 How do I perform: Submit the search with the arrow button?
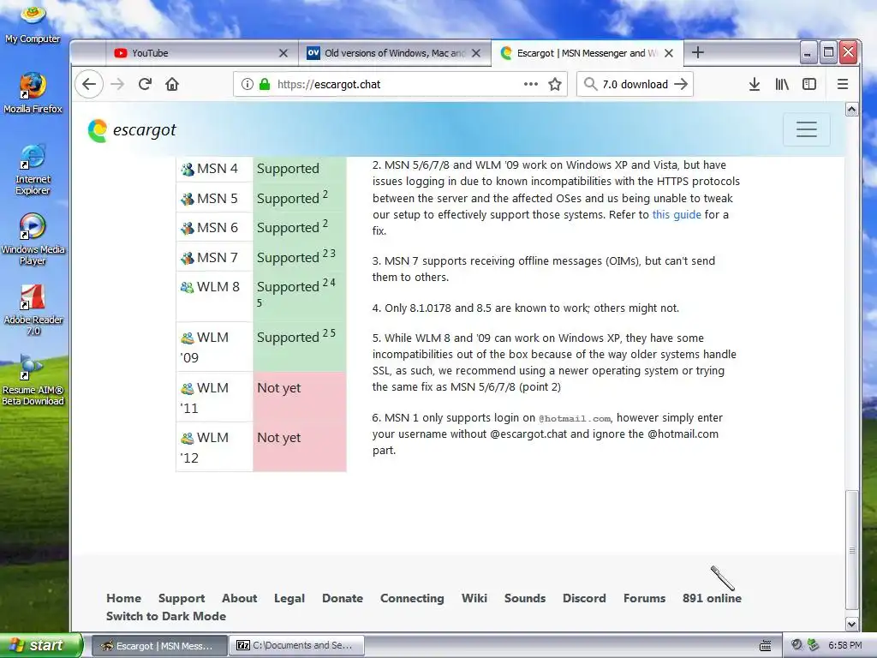coord(681,85)
